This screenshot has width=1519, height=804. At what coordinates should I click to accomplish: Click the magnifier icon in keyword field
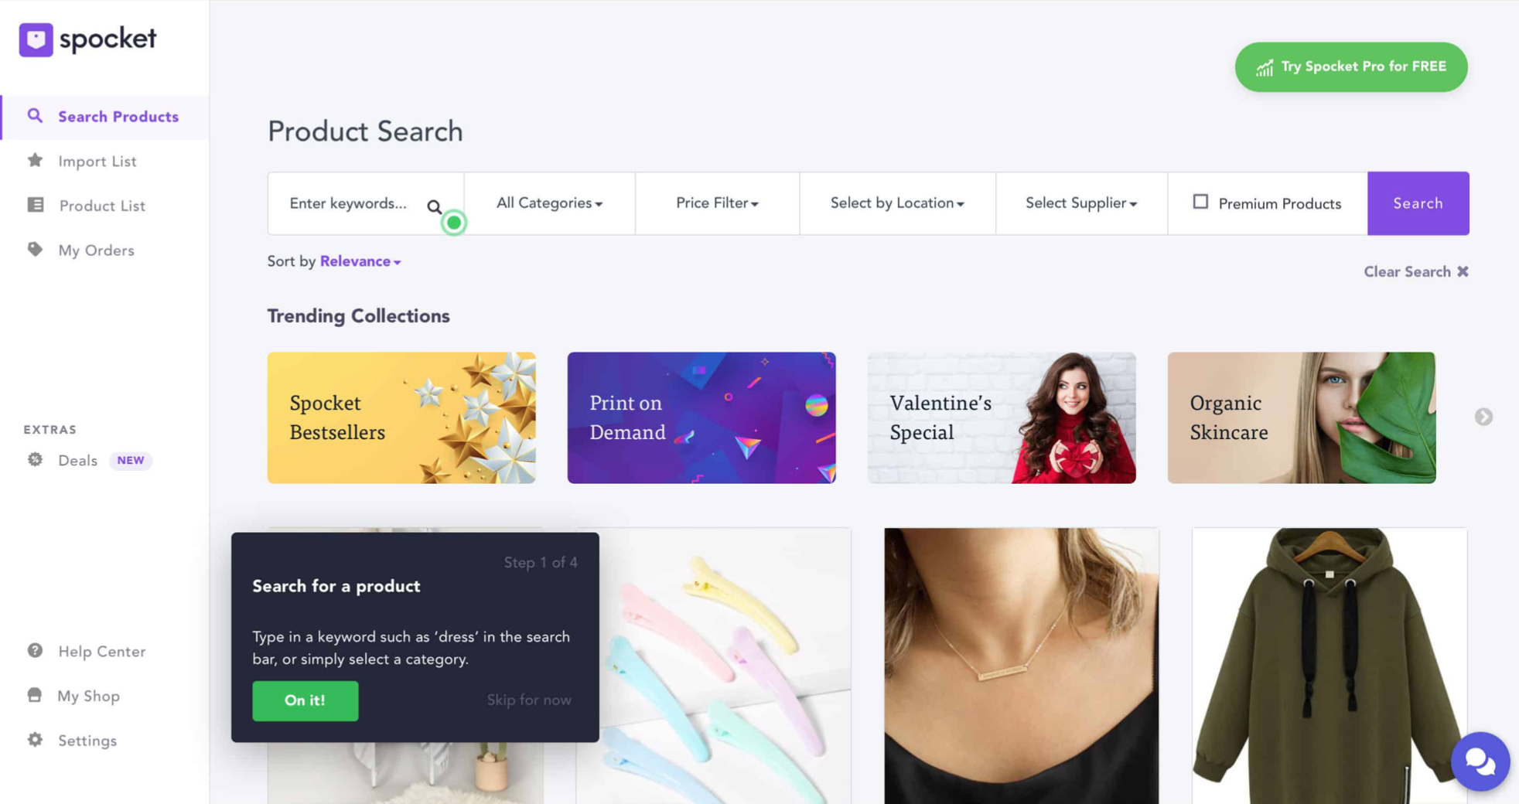434,206
